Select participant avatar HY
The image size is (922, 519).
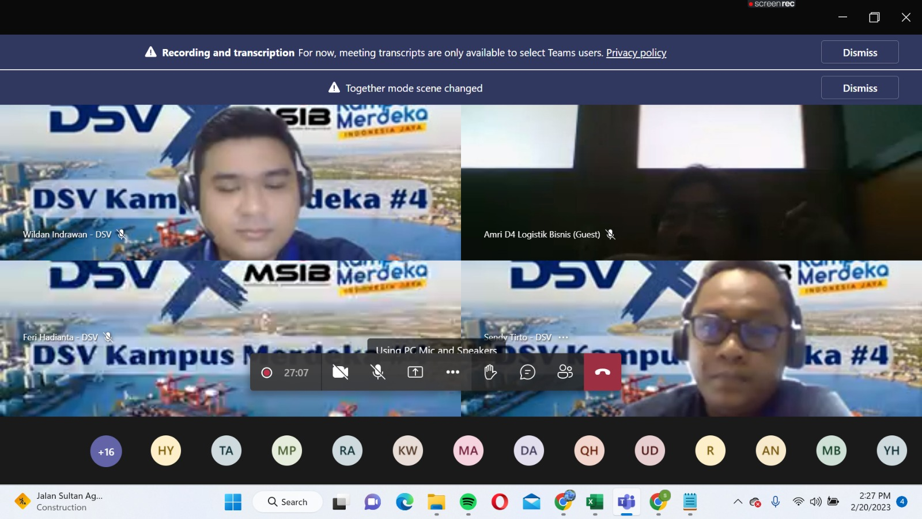tap(166, 451)
